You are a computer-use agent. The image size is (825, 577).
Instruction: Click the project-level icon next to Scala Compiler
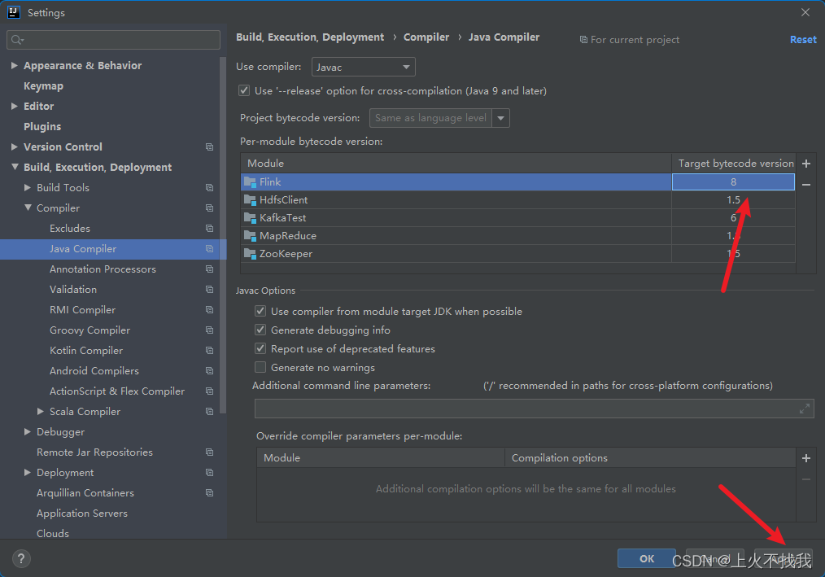point(209,412)
